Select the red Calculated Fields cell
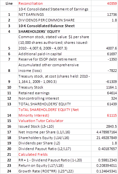The height and width of the screenshot is (174, 118). [x=54, y=154]
